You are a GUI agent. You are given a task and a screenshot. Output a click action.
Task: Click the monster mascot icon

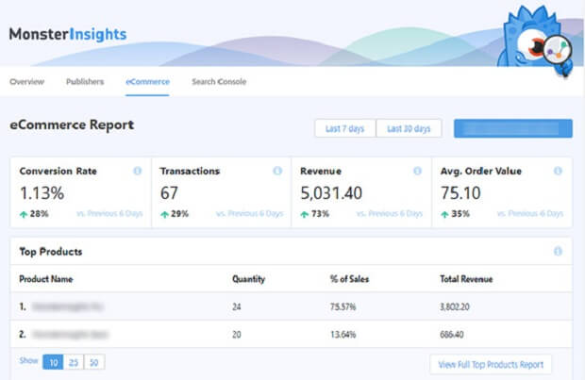tap(535, 41)
